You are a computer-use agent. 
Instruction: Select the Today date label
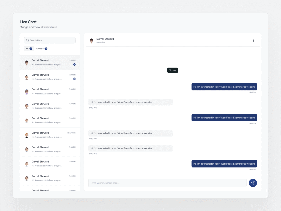(173, 70)
